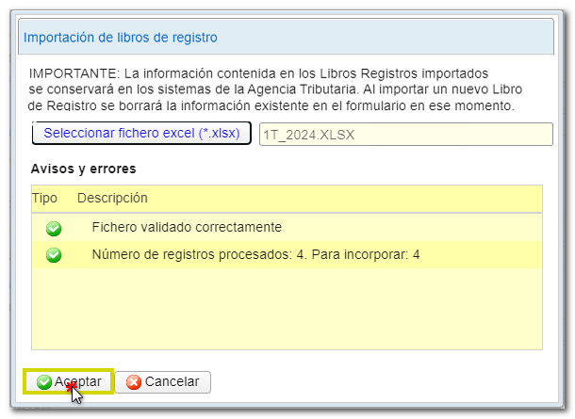575x419 pixels.
Task: Click the 'Avisos y errores' section heading
Action: tap(84, 169)
